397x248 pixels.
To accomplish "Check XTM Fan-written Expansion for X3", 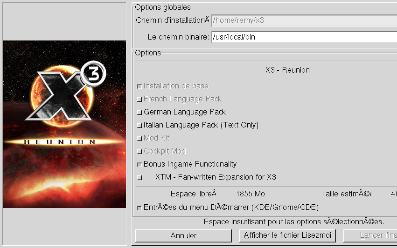I will (x=139, y=178).
